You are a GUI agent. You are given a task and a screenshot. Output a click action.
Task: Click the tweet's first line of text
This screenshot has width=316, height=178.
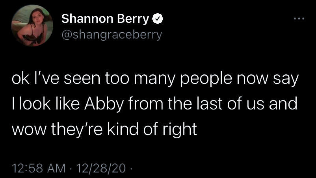156,80
